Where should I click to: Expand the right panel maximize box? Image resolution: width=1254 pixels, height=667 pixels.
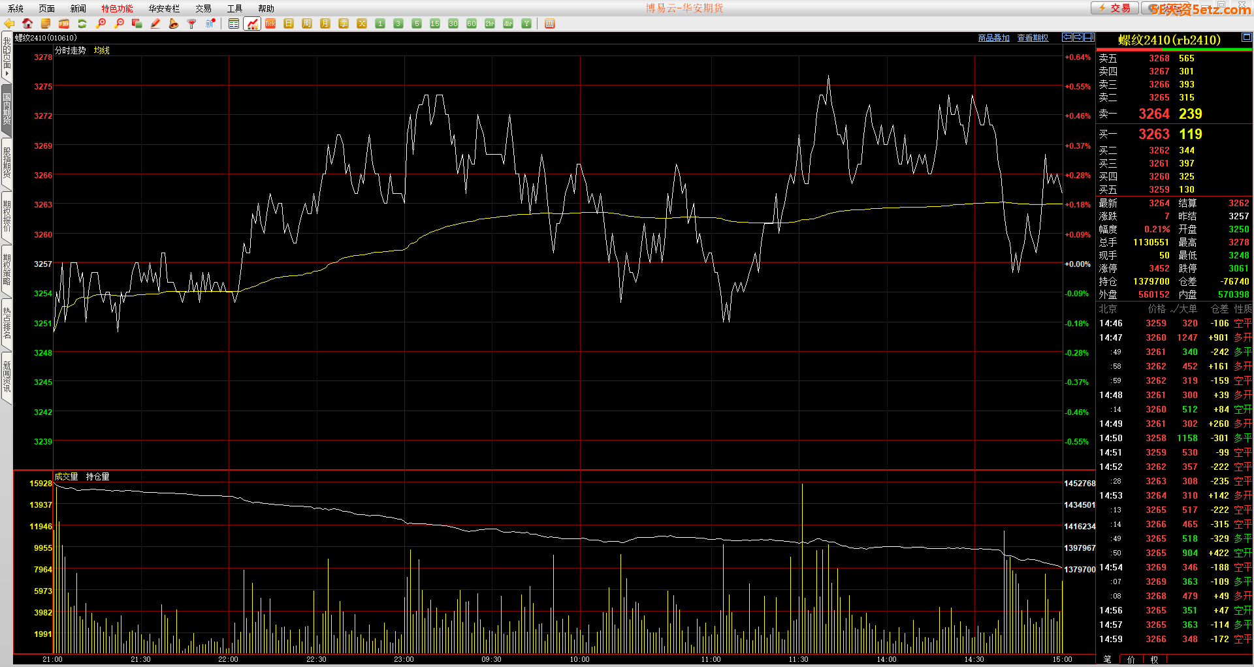1246,37
